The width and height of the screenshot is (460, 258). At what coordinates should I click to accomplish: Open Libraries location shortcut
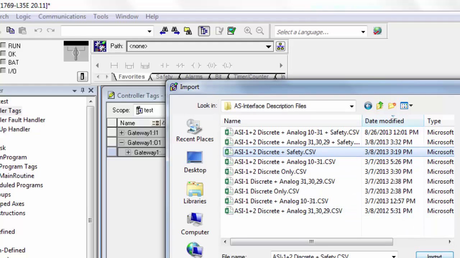[195, 193]
